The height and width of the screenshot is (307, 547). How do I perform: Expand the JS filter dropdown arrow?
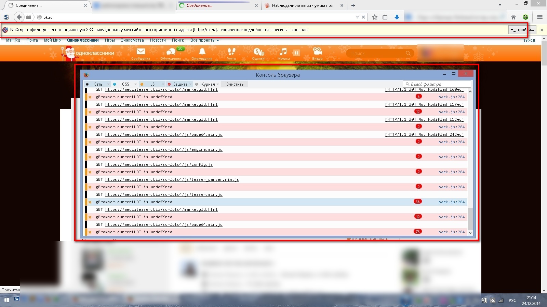pyautogui.click(x=163, y=84)
